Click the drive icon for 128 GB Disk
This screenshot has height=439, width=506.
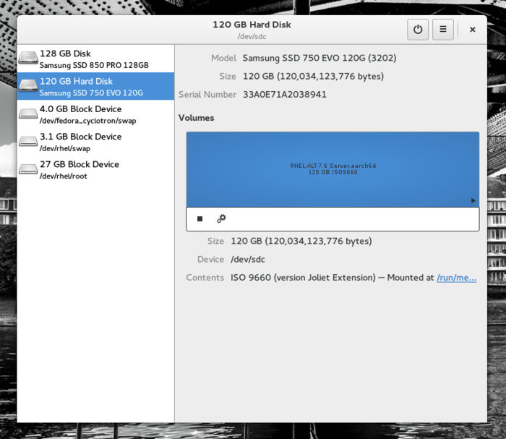coord(28,59)
